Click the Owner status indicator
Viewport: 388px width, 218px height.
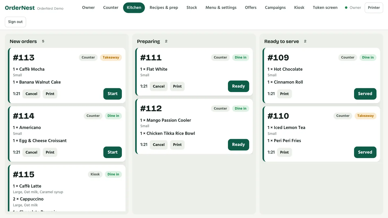pos(353,8)
